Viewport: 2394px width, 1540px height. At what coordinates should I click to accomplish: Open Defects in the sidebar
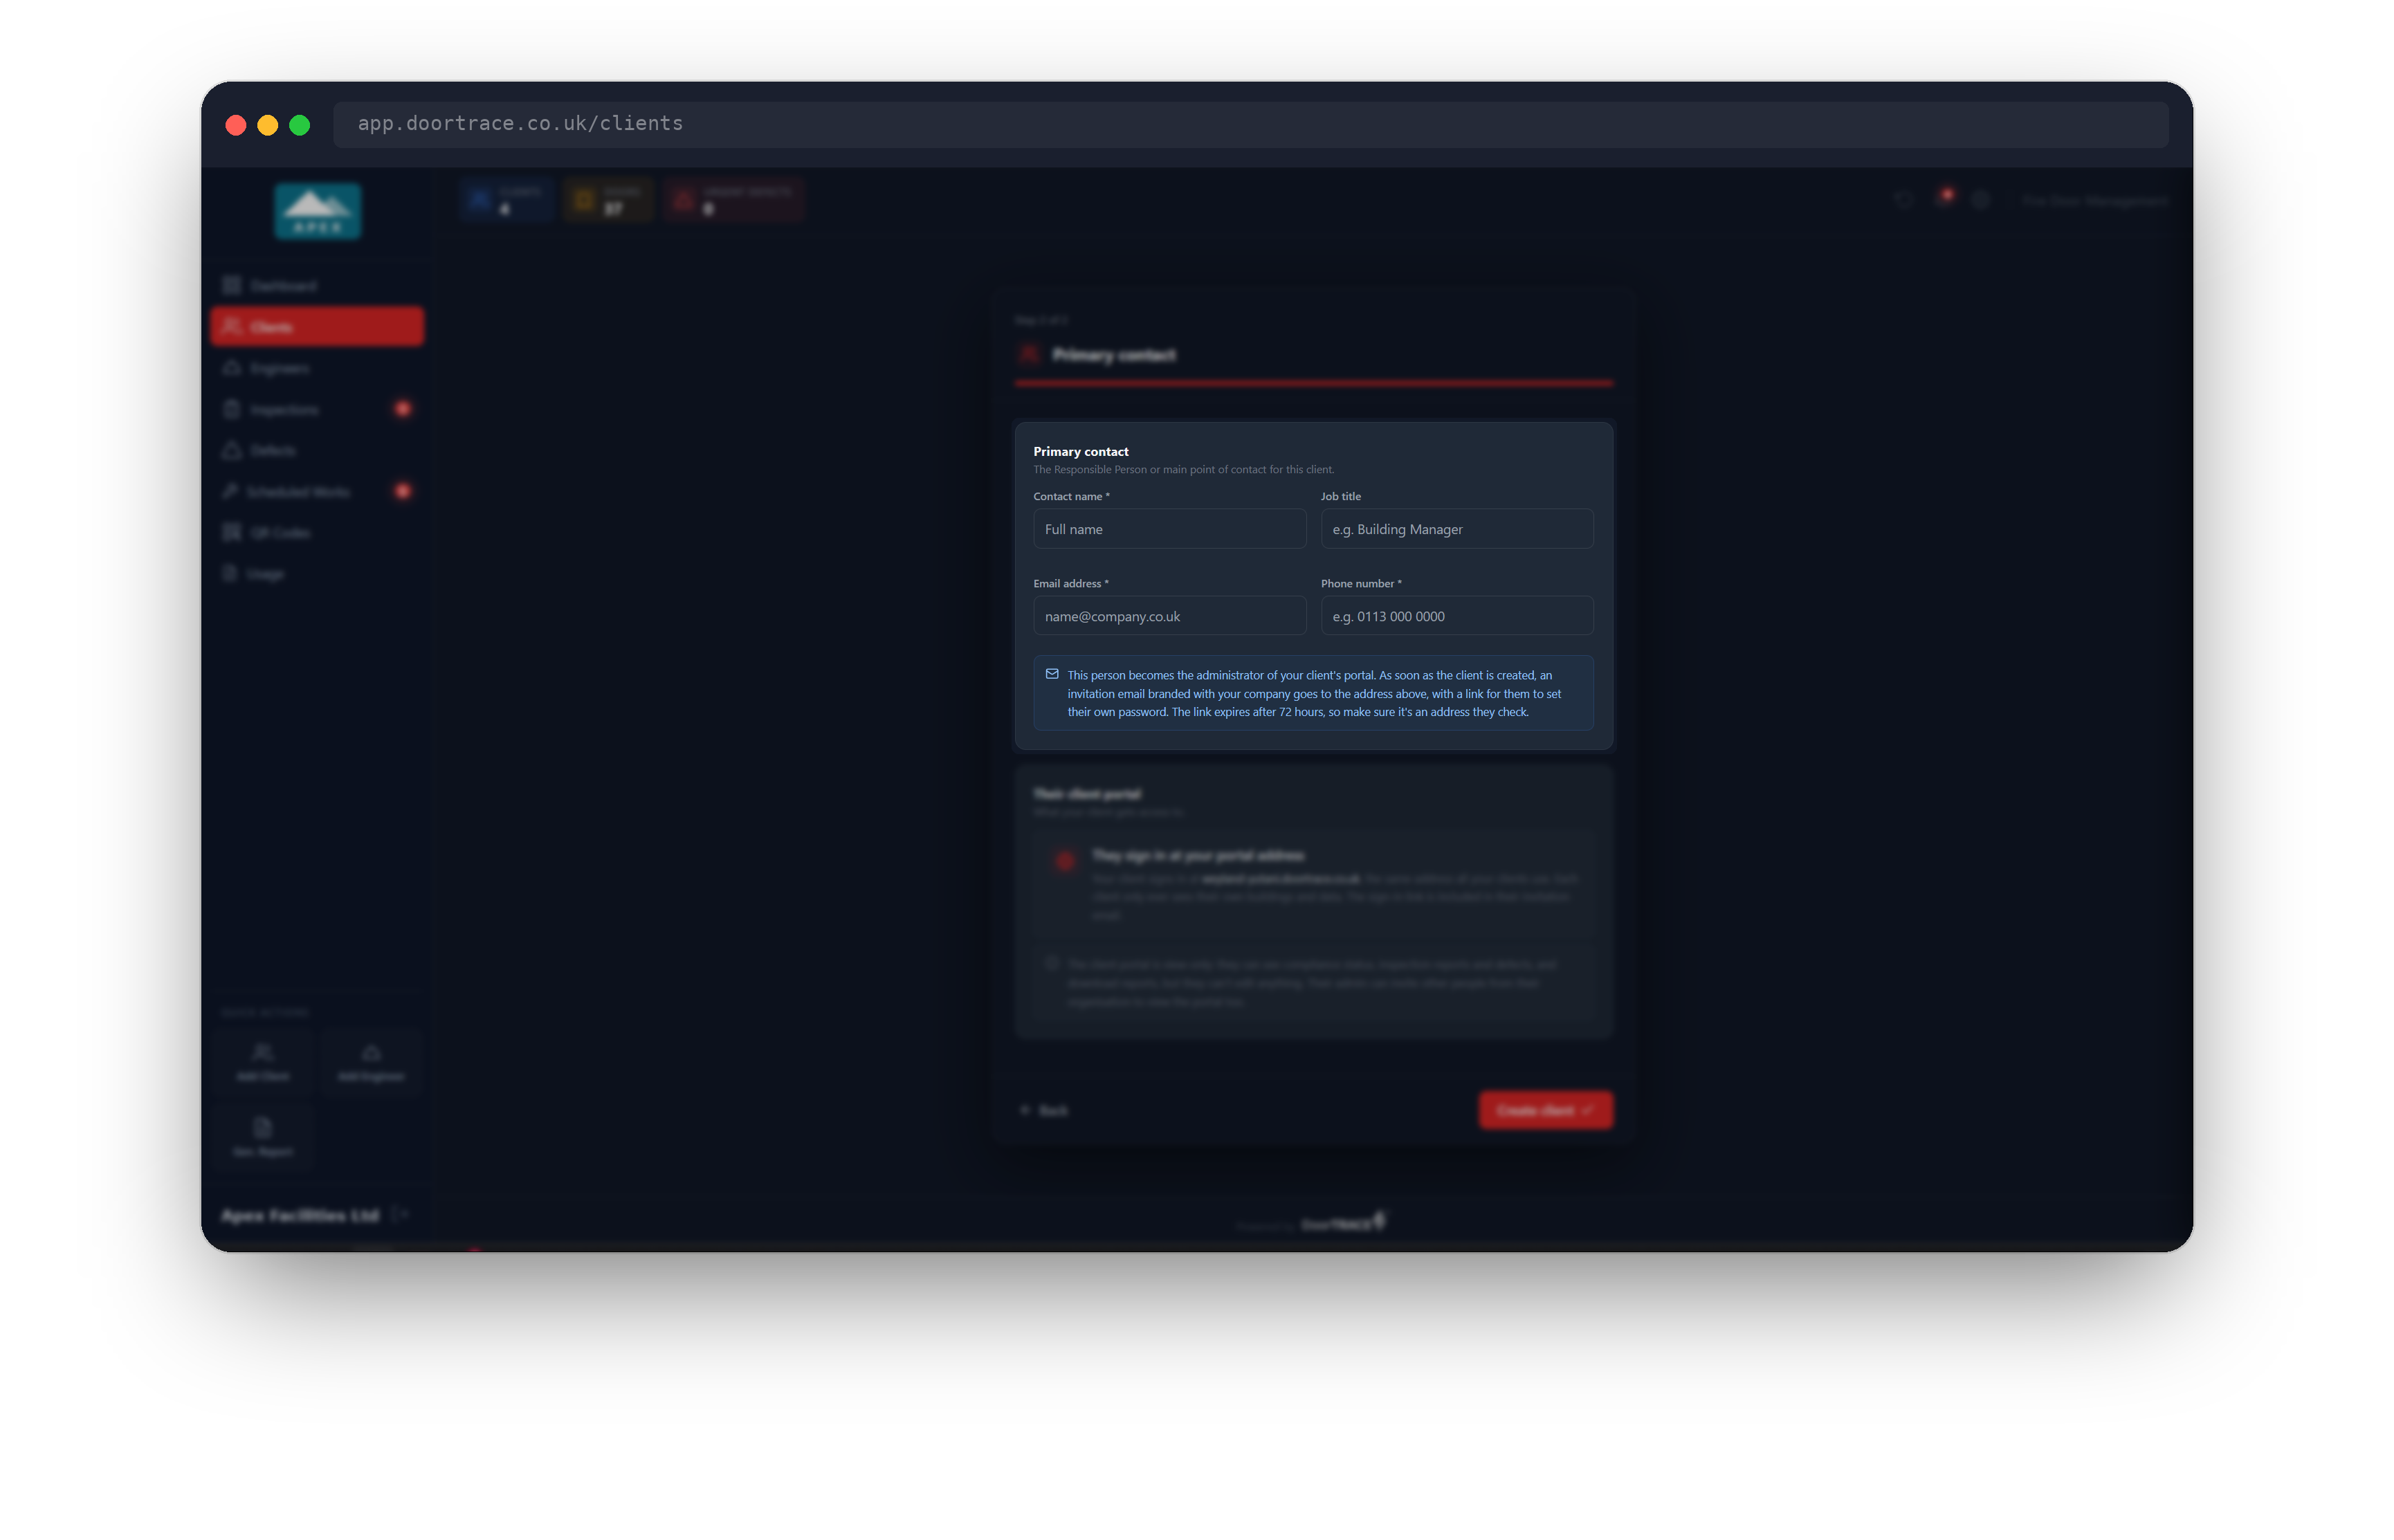click(317, 451)
